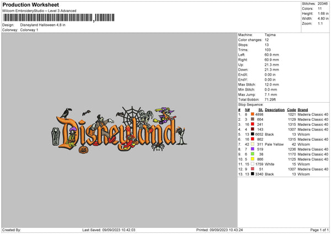Click the red swatch beside stitch count 241
This screenshot has width=331, height=234.
[253, 124]
